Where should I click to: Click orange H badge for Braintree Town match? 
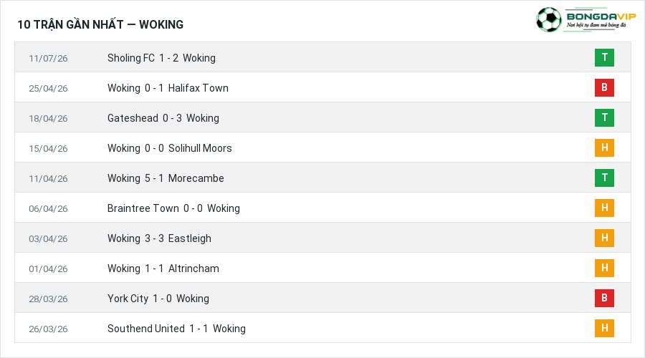click(x=604, y=208)
